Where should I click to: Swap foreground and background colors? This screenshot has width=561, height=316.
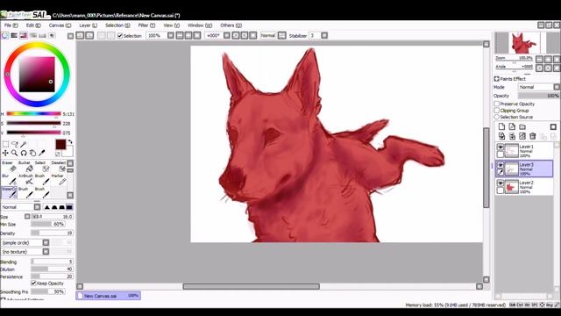tap(70, 142)
